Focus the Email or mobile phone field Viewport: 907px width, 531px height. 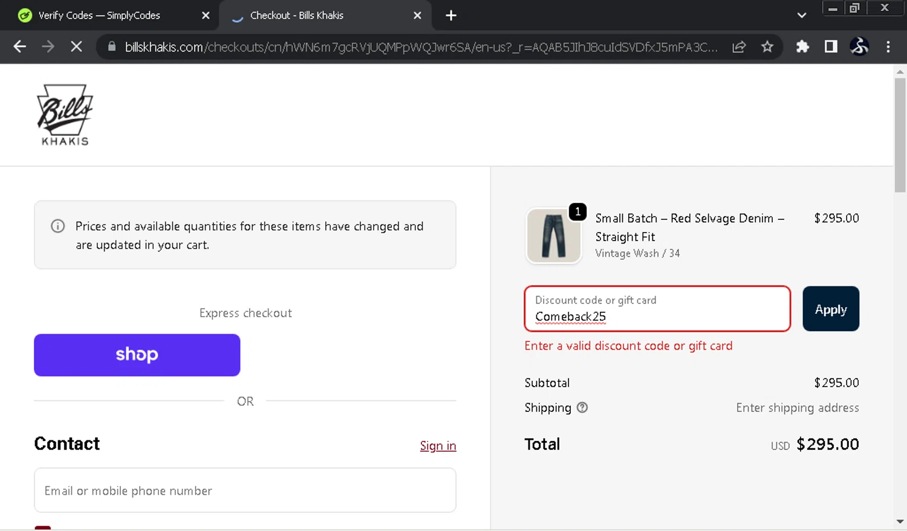point(245,491)
